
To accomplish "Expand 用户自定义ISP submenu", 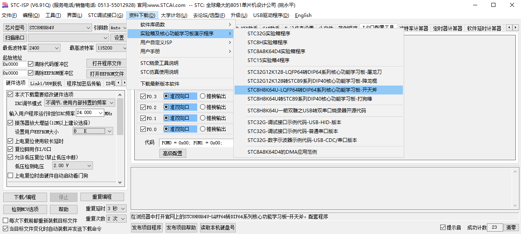I will pyautogui.click(x=180, y=42).
